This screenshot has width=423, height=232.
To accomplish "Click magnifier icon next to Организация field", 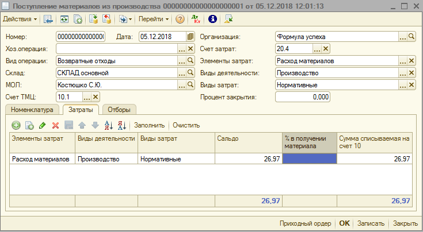I will point(411,37).
